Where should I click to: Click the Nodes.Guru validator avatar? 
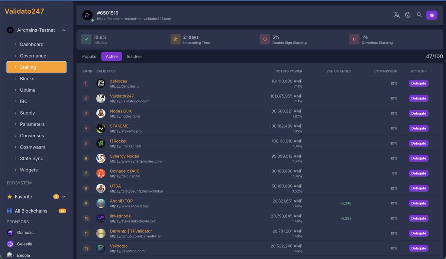pyautogui.click(x=101, y=114)
